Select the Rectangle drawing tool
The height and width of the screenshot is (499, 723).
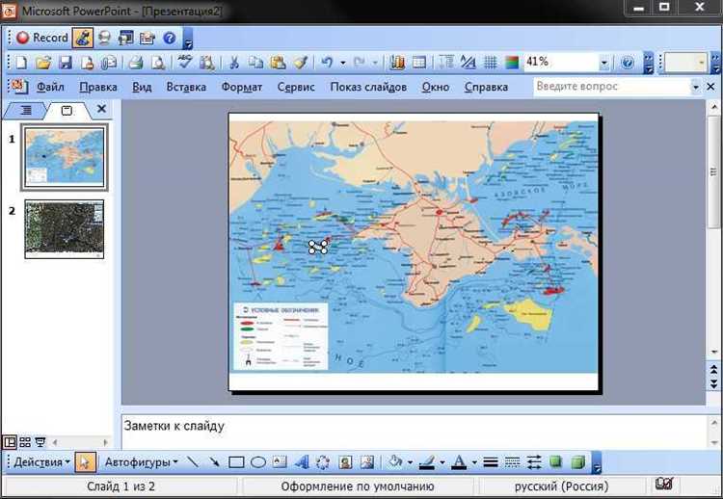point(236,462)
